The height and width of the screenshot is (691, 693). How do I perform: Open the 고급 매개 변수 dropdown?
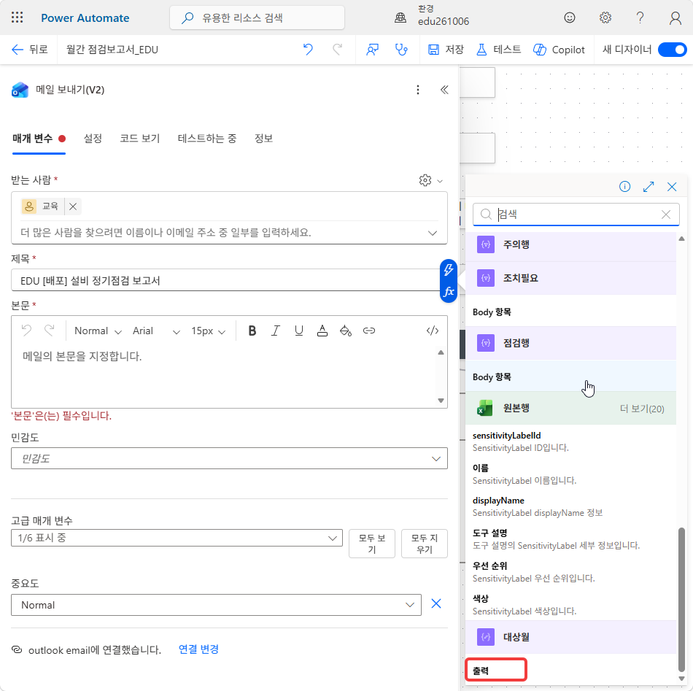(x=177, y=538)
